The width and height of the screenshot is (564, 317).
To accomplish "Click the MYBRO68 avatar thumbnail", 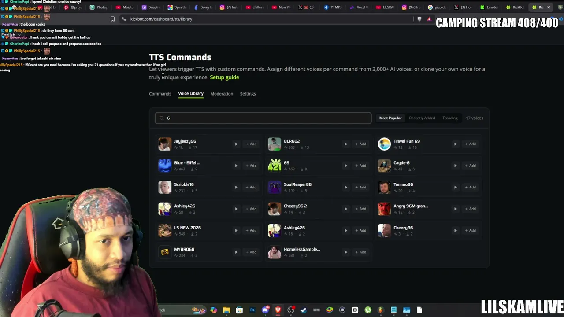I will tap(165, 252).
